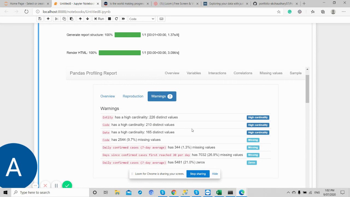Open browser favorites list icon
Viewport: 350px width, 197px height.
313,12
